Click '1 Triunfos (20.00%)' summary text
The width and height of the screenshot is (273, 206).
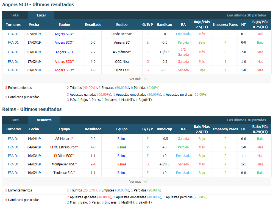pyautogui.click(x=82, y=190)
